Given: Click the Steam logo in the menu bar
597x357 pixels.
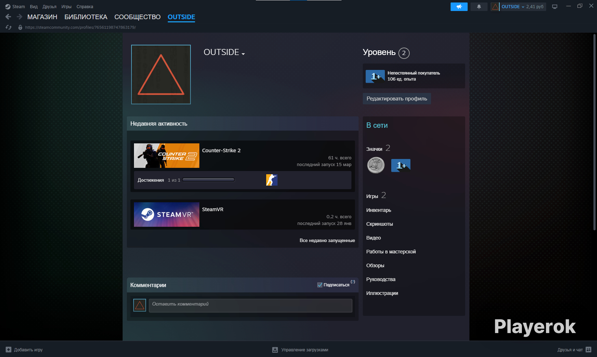Looking at the screenshot, I should 8,7.
